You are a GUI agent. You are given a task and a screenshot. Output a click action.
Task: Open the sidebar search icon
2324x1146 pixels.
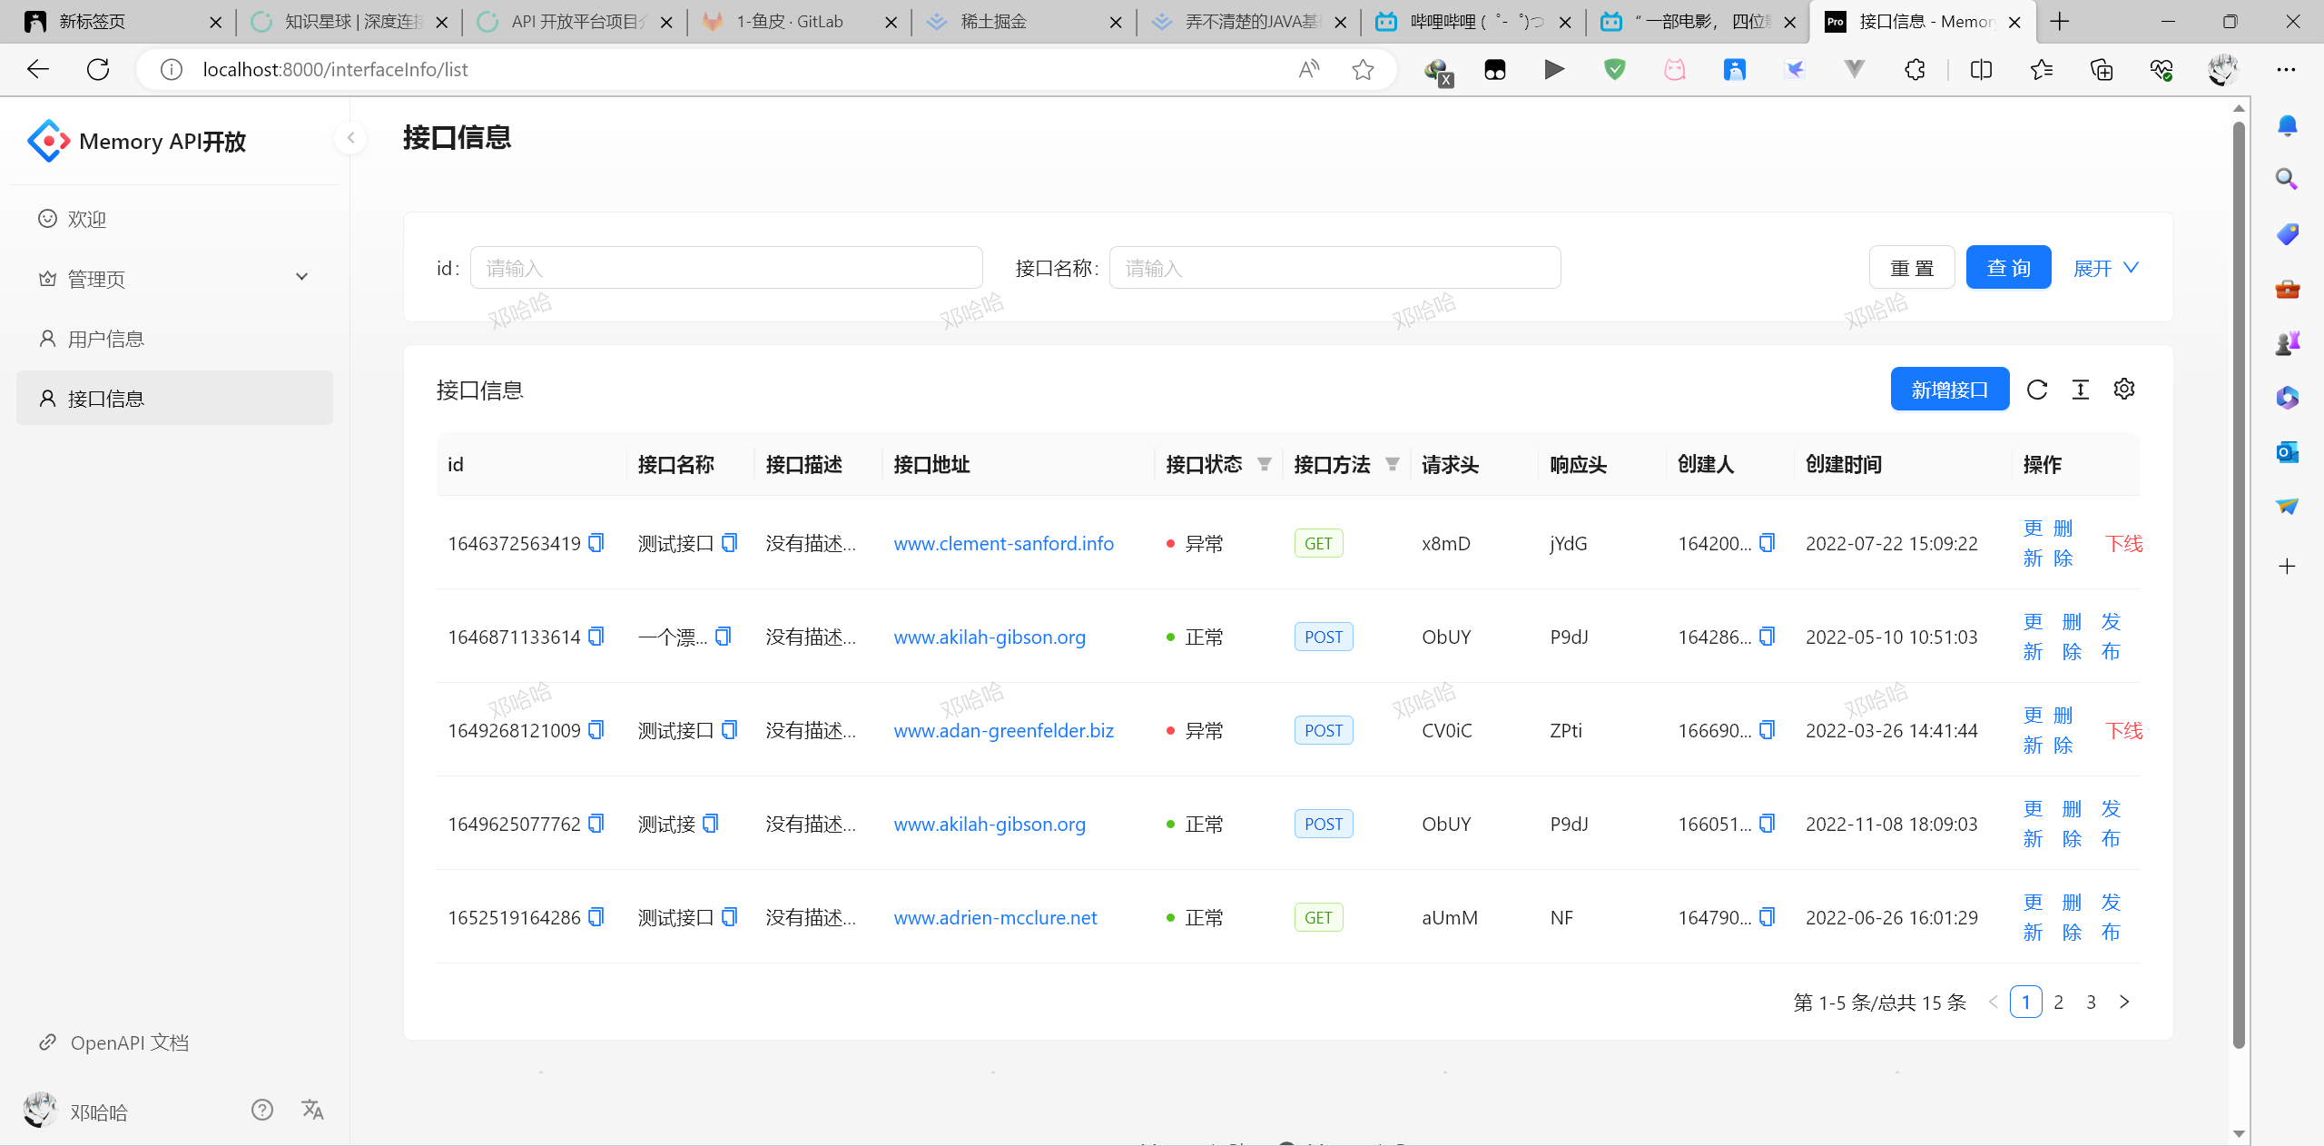[2287, 179]
